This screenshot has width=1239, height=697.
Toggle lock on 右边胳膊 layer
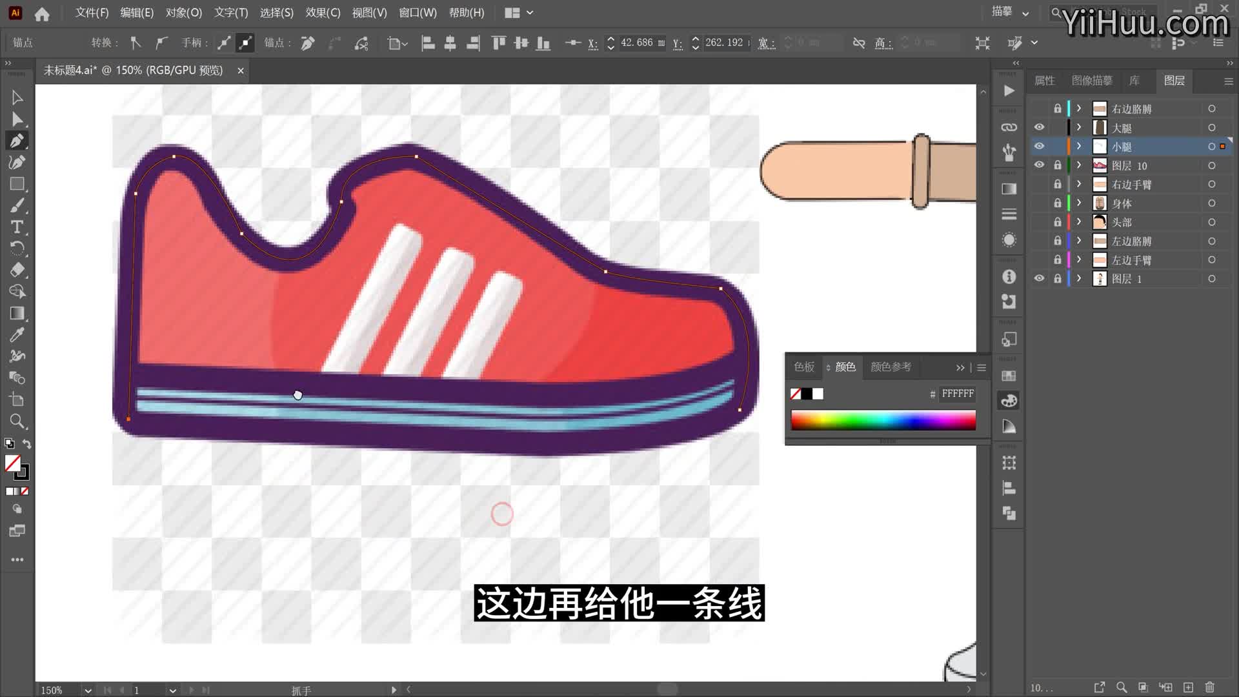[x=1057, y=108]
